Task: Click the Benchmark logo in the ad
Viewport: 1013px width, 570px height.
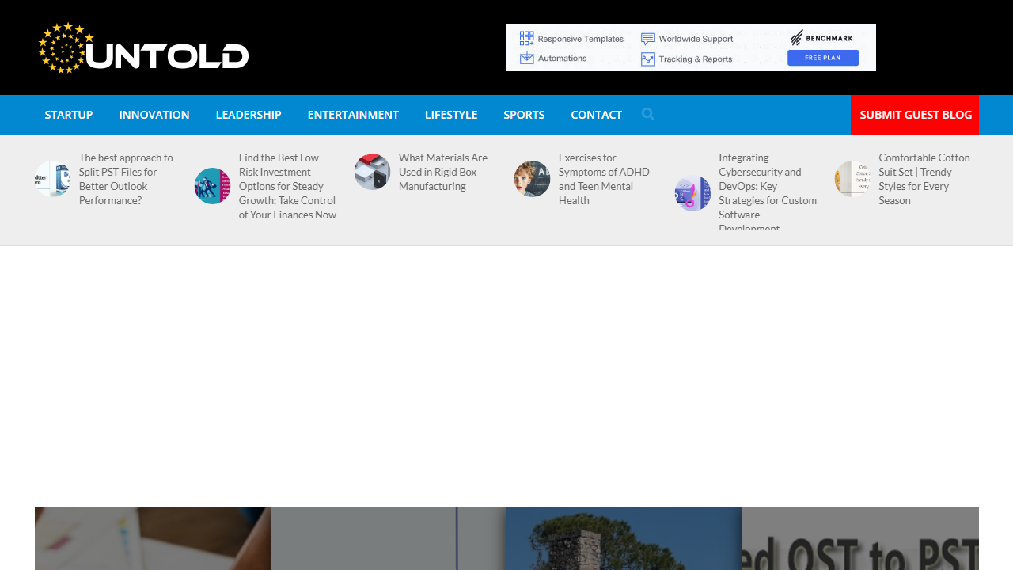Action: (823, 36)
